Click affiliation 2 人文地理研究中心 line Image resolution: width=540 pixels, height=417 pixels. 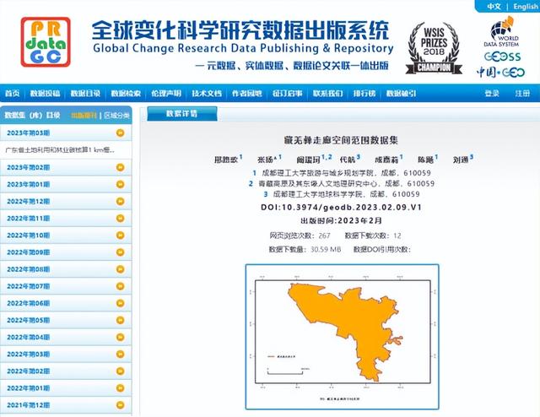pyautogui.click(x=341, y=183)
